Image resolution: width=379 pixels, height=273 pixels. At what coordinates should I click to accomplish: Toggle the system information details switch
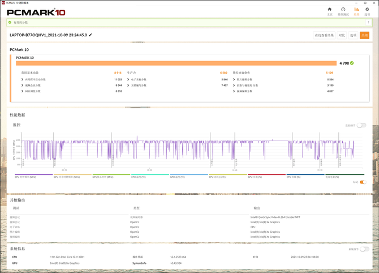[x=364, y=249]
